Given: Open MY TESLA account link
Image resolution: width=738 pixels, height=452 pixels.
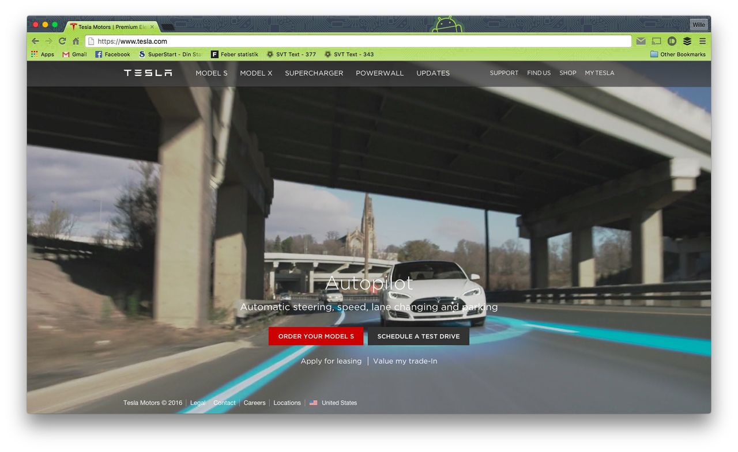Looking at the screenshot, I should [600, 73].
